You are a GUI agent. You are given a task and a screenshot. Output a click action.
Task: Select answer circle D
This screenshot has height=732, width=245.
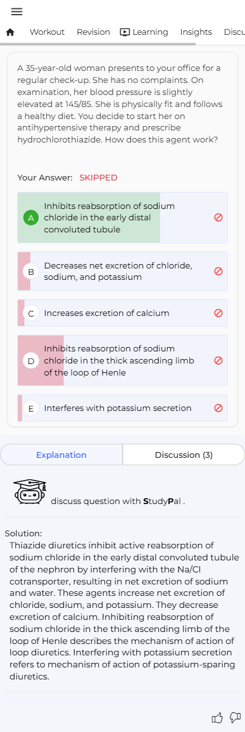coord(31,360)
